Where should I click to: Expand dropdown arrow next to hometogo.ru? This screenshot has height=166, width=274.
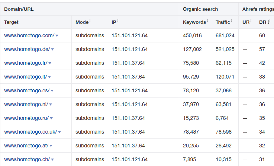click(x=51, y=118)
